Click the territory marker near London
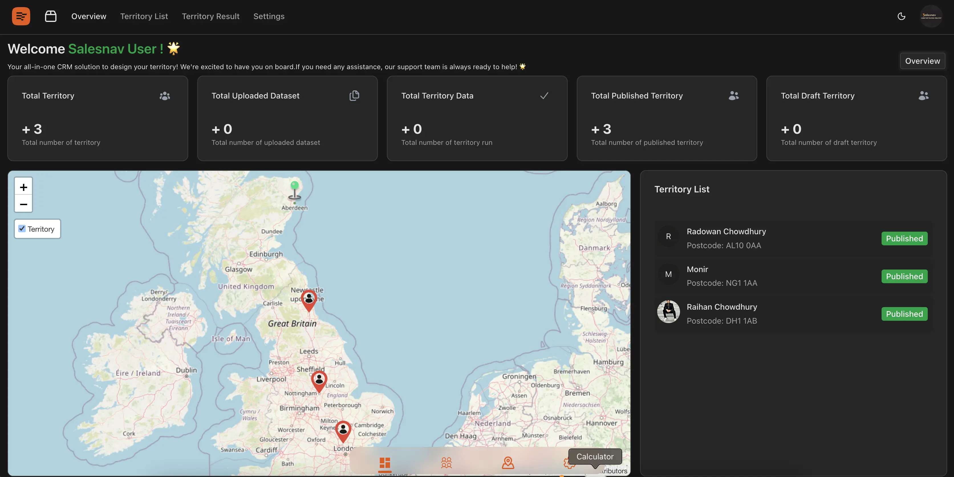The width and height of the screenshot is (954, 477). coord(343,431)
